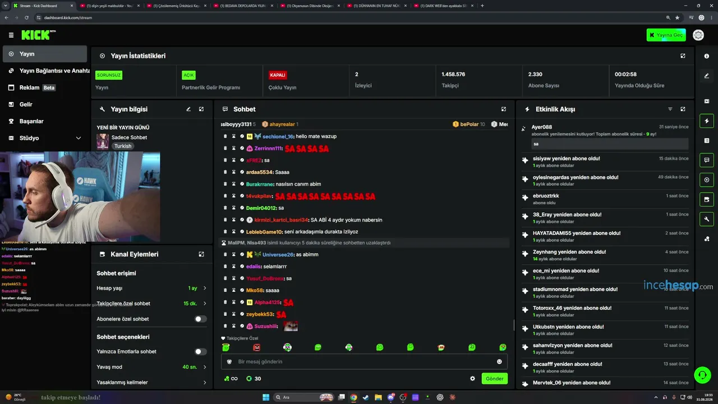
Task: Open the green headset support button
Action: [702, 374]
